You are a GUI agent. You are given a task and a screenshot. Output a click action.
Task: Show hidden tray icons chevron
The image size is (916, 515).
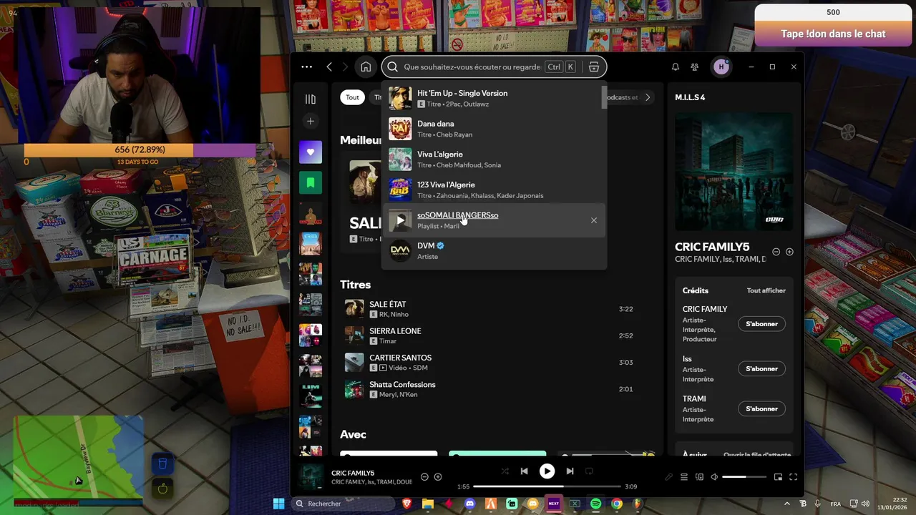click(x=787, y=504)
